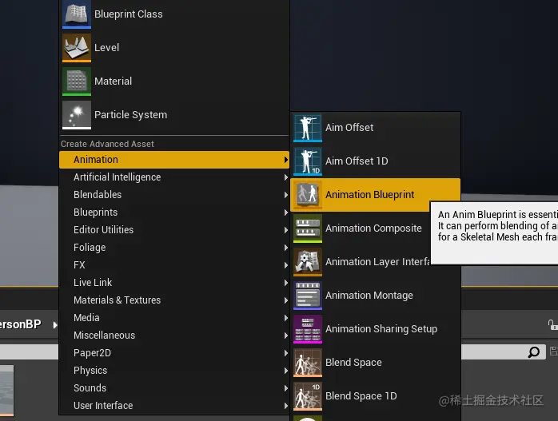Click the Material asset icon

(x=77, y=81)
